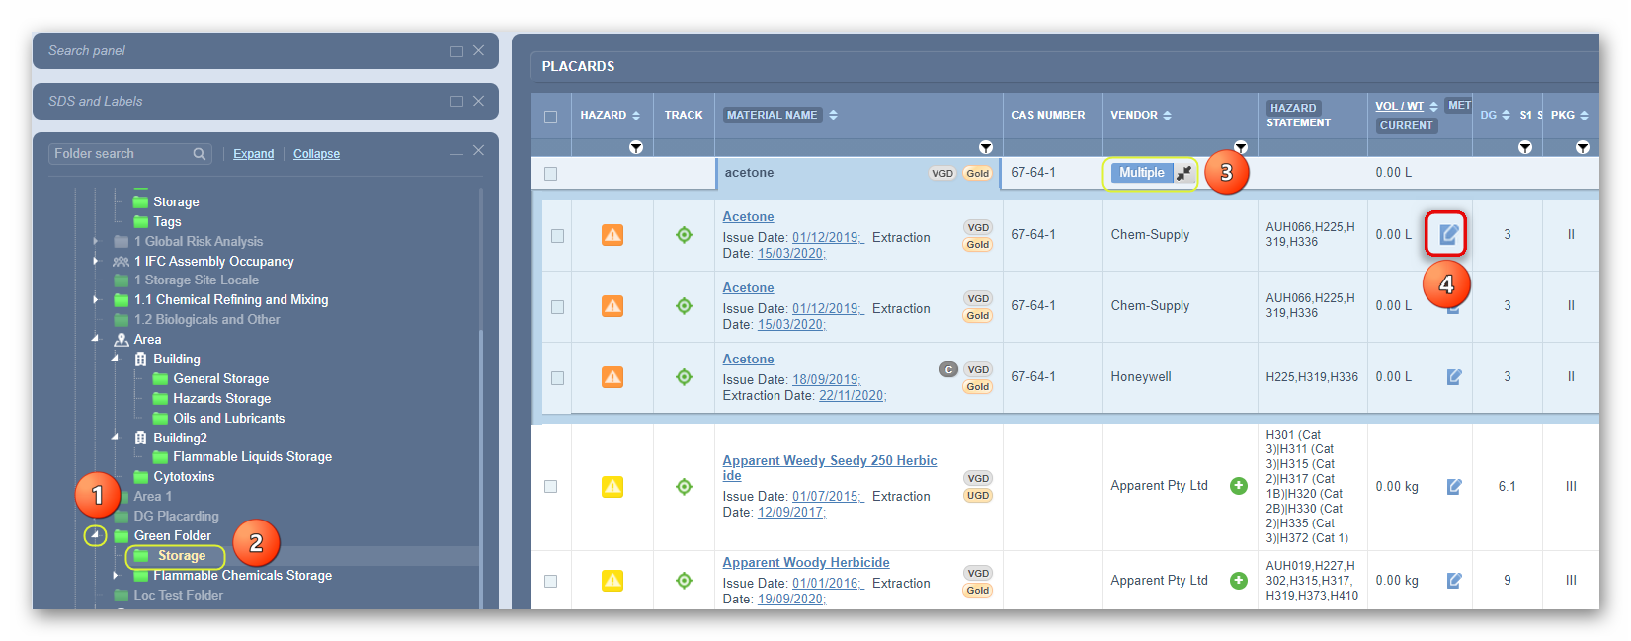Tick checkbox for Apparent Woody Herbicide row
Image resolution: width=1631 pixels, height=641 pixels.
pyautogui.click(x=551, y=582)
